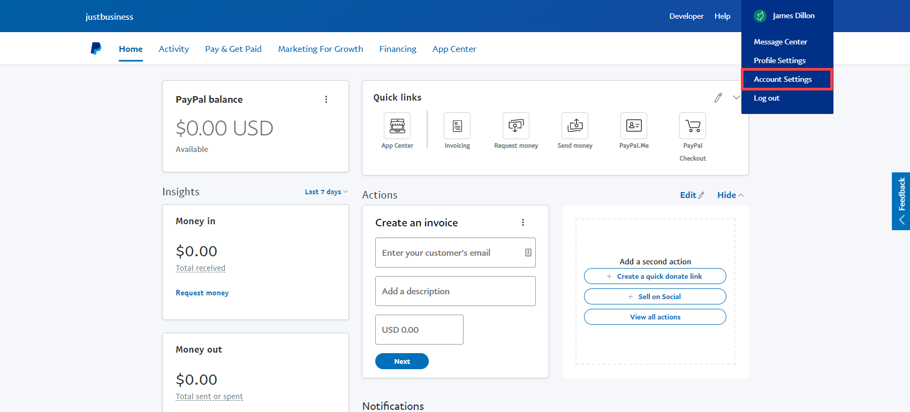This screenshot has height=412, width=910.
Task: Collapse the Quick links section chevron
Action: [737, 97]
